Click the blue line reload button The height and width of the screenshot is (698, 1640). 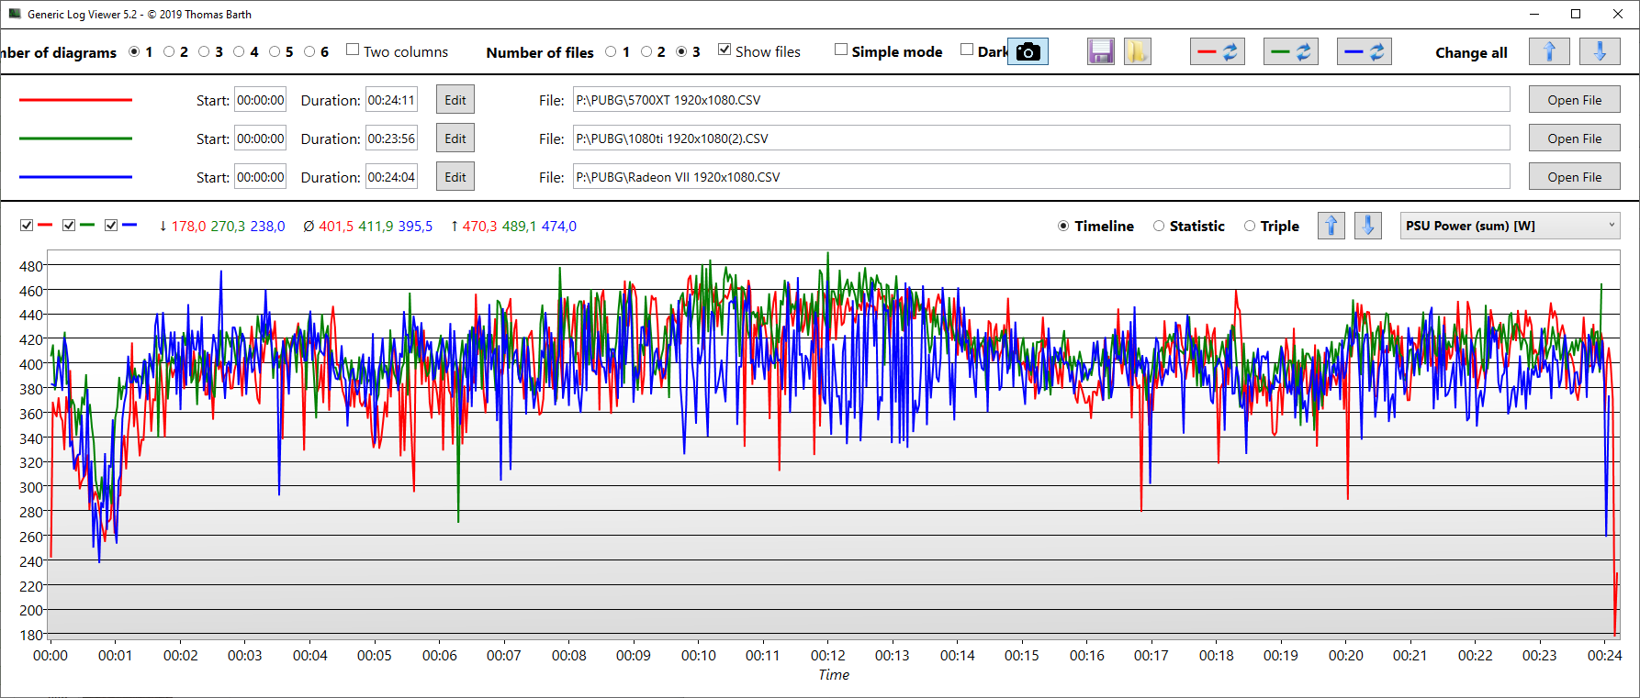click(x=1364, y=52)
